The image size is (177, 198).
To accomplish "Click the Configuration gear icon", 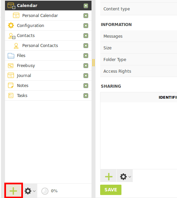I will pyautogui.click(x=11, y=26).
